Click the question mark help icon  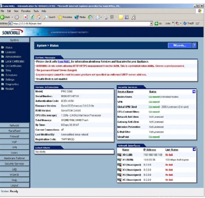pyautogui.click(x=195, y=46)
